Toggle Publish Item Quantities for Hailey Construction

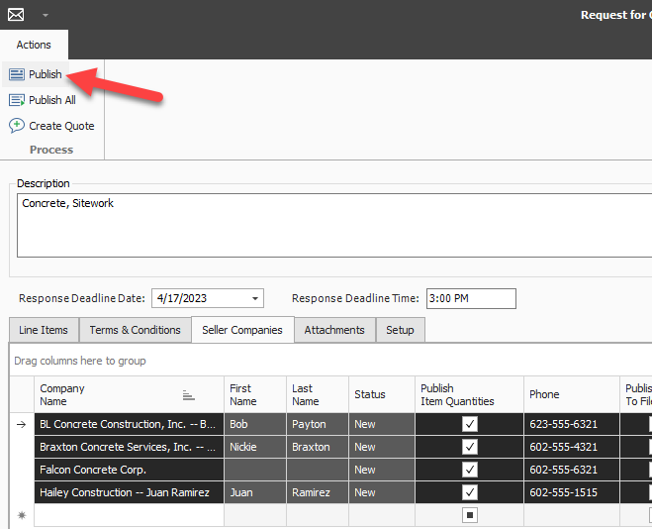pyautogui.click(x=470, y=492)
